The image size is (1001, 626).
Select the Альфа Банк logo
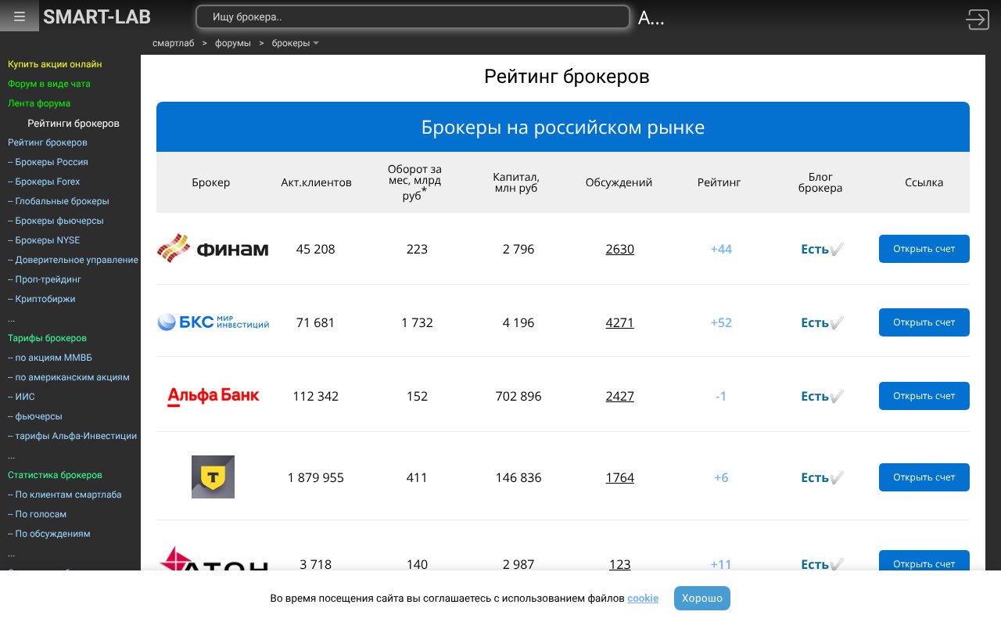213,395
